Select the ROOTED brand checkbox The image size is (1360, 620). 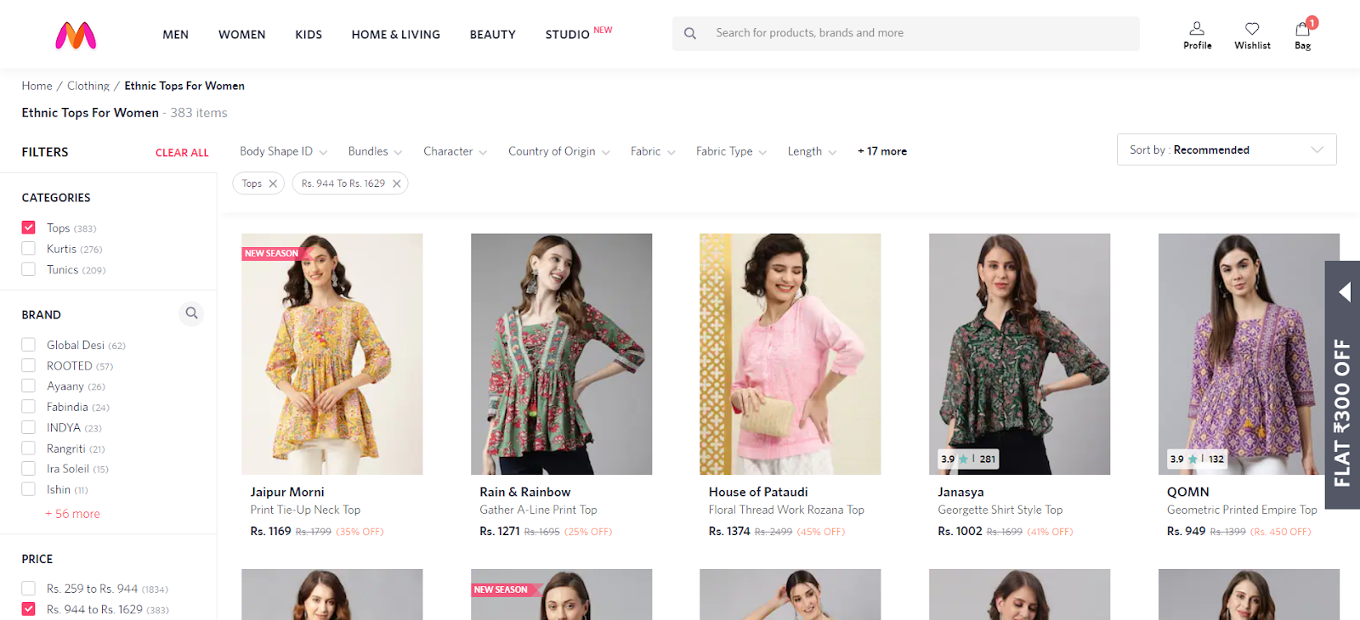29,365
